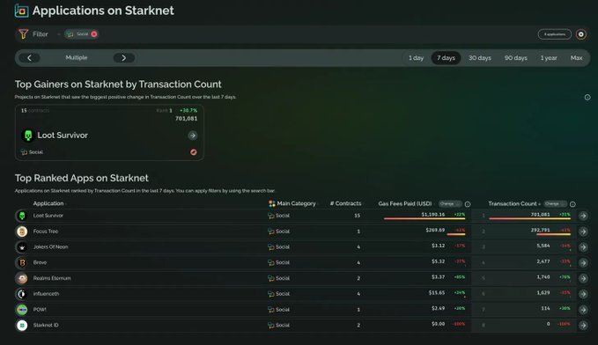
Task: Click the $15.65 gas fees in Influenceth row
Action: click(437, 292)
